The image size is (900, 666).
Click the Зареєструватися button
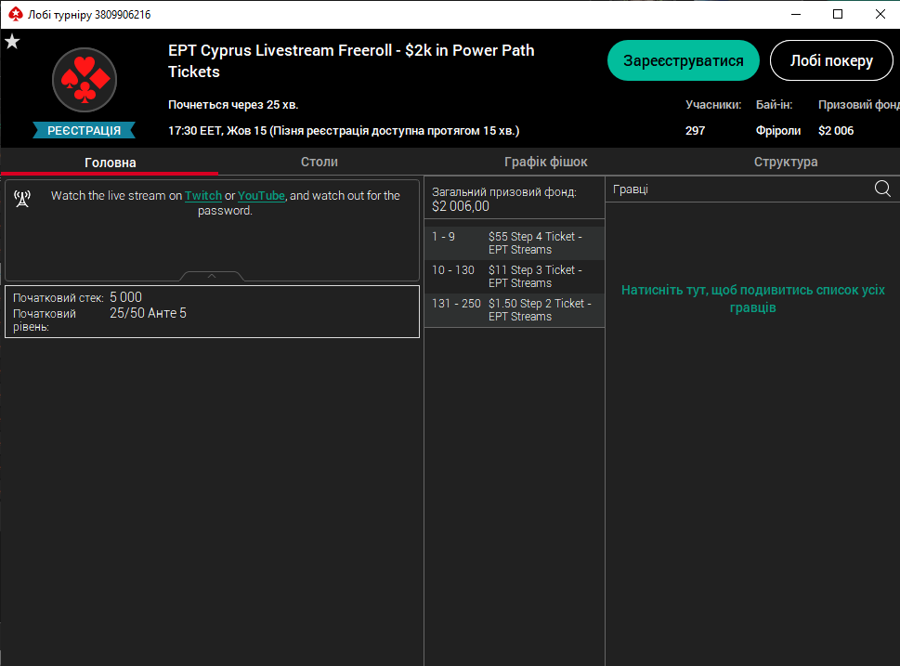(x=683, y=60)
